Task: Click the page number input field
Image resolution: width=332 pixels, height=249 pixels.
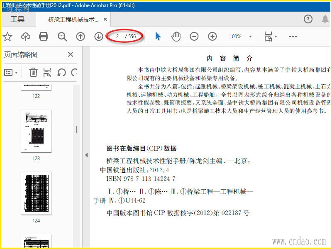Action: coord(117,37)
